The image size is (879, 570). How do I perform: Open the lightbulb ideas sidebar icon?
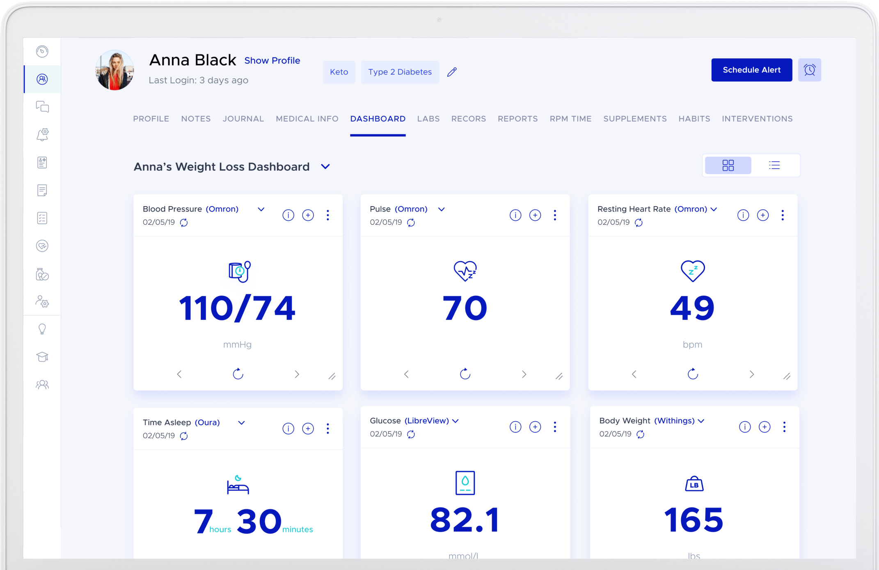pyautogui.click(x=42, y=329)
